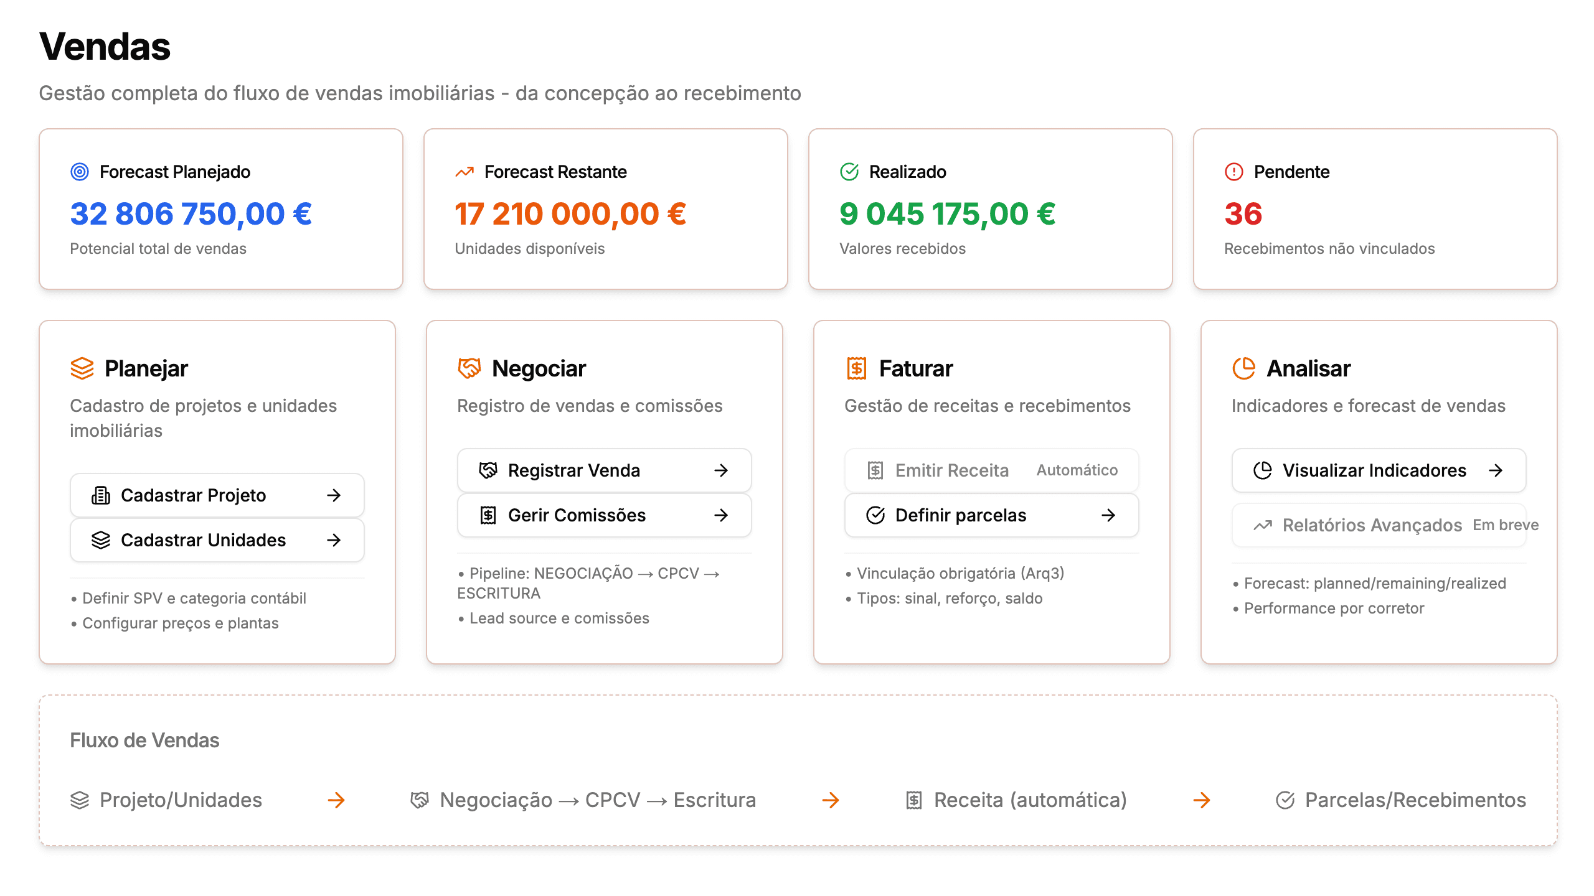1594x896 pixels.
Task: Click the disabled Emitir Receita button
Action: 991,470
